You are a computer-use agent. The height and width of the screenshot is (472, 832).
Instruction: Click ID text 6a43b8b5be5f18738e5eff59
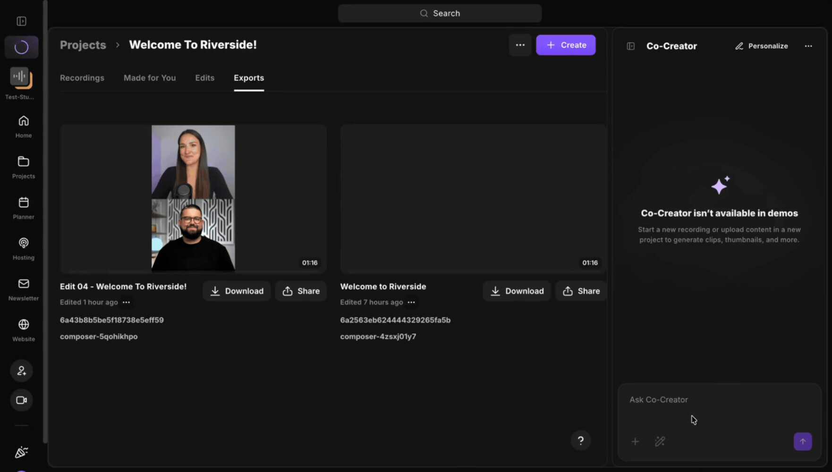tap(112, 320)
